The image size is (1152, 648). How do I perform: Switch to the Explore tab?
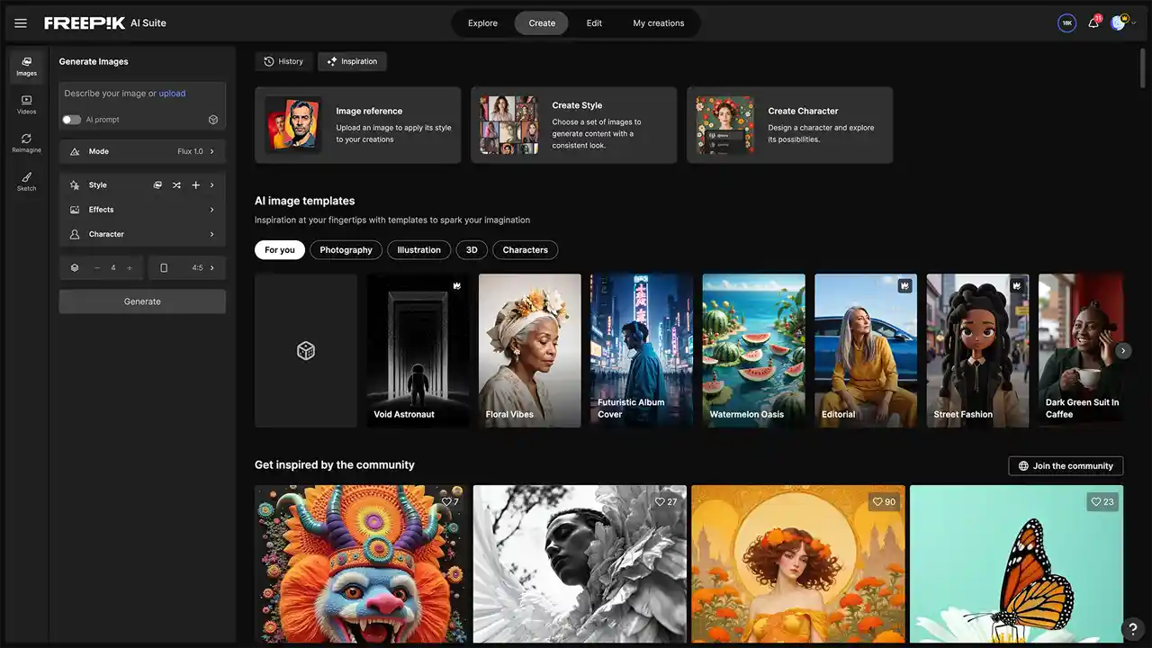[482, 23]
